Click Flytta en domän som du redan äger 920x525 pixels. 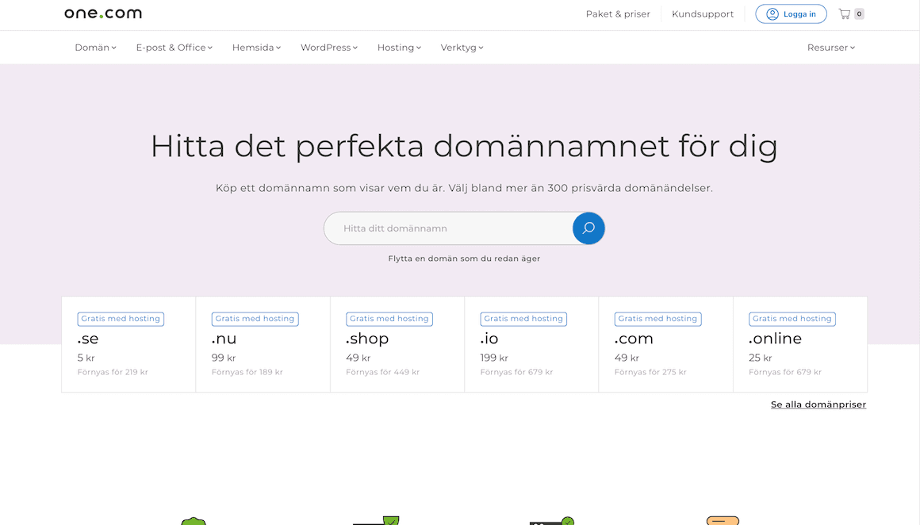(x=464, y=258)
